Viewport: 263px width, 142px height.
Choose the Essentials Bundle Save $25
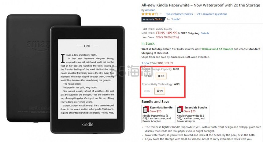tap(192, 114)
